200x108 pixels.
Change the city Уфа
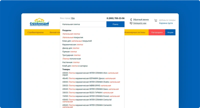pos(73,18)
